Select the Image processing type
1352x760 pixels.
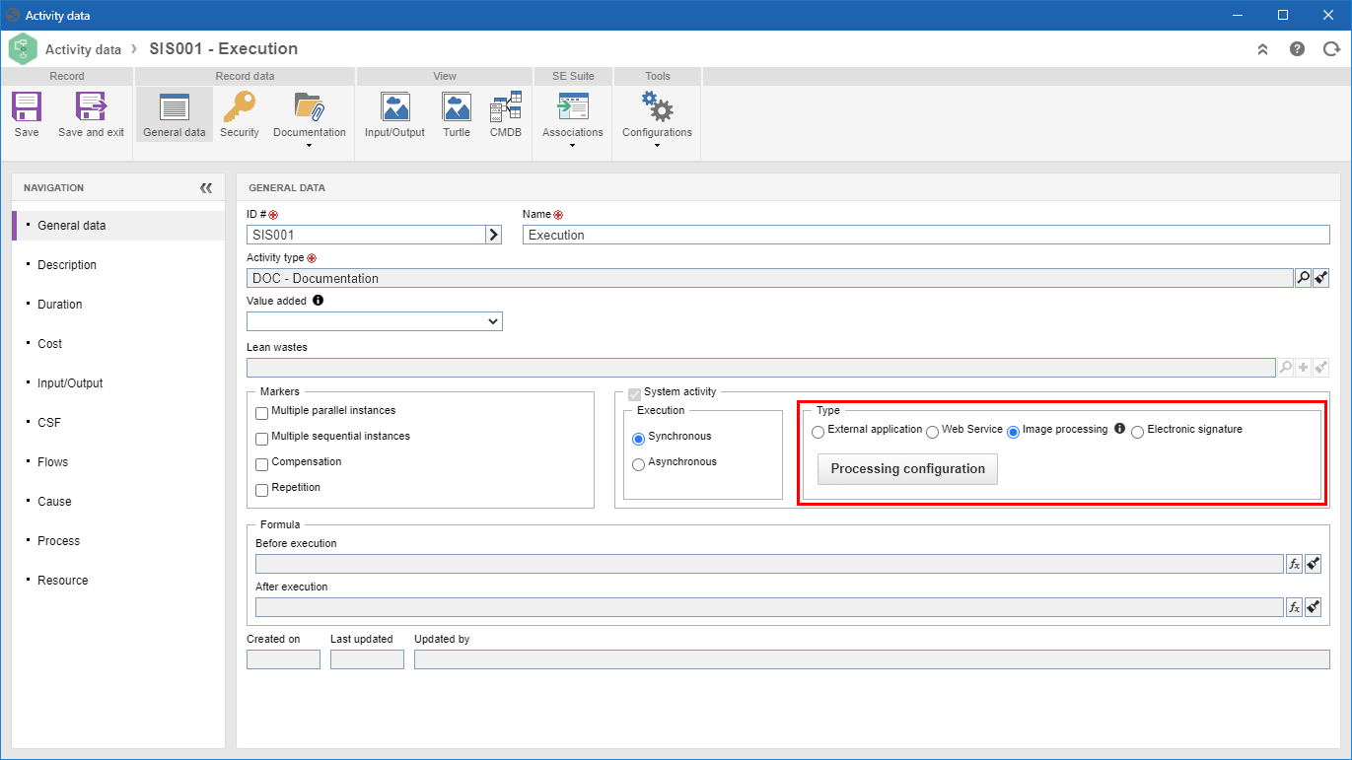pos(1013,432)
